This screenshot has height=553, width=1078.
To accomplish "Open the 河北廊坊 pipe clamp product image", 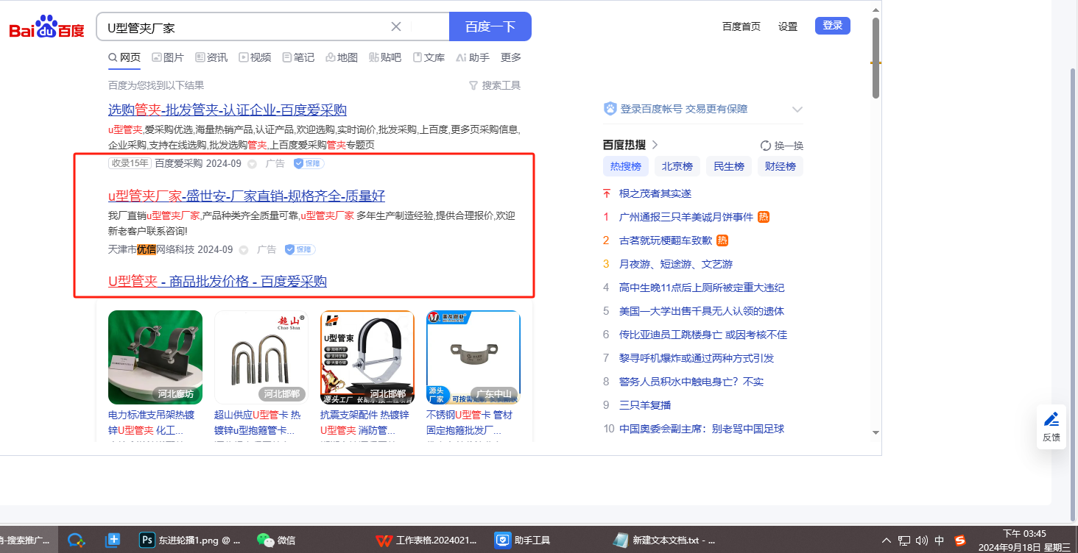I will (x=155, y=357).
